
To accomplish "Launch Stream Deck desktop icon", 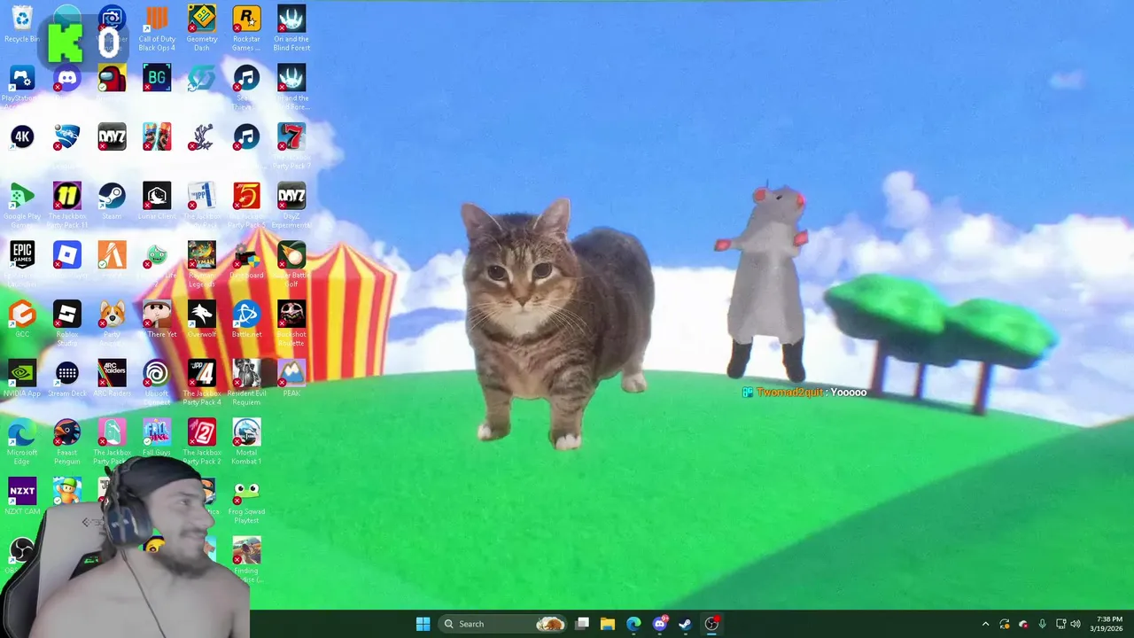I will [x=67, y=378].
